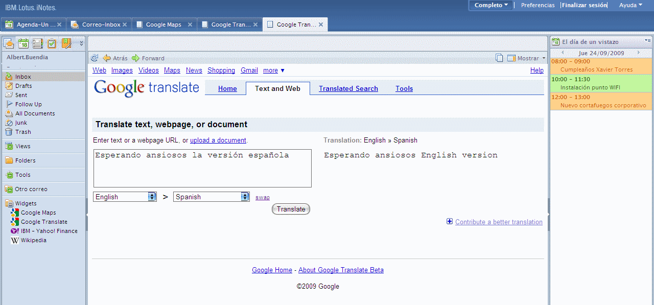Go back with the Atrás arrow
Viewport: 654px width, 305px height.
click(115, 58)
